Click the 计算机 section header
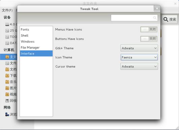The width and height of the screenshot is (179, 130). click(9, 50)
